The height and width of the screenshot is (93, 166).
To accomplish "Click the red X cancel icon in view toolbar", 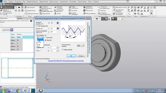I will coord(122,19).
